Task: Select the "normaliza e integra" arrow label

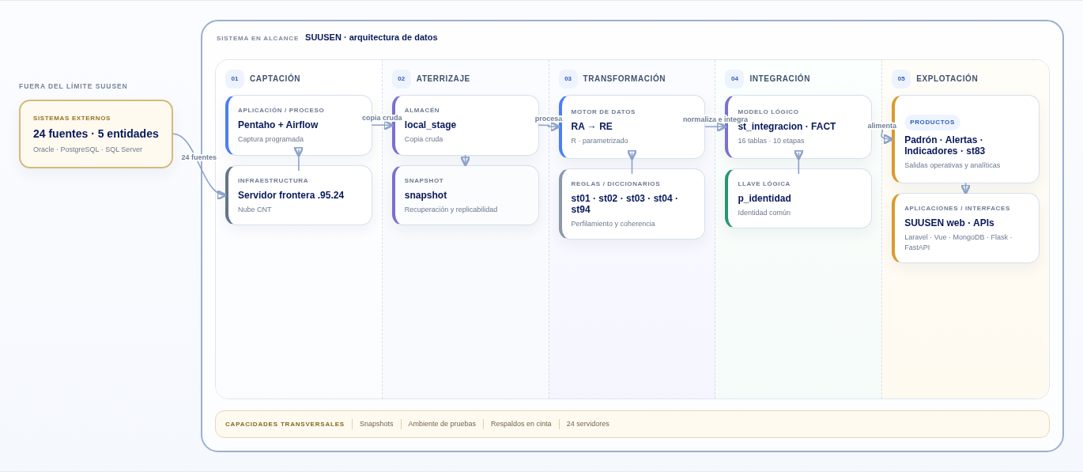Action: [x=715, y=119]
